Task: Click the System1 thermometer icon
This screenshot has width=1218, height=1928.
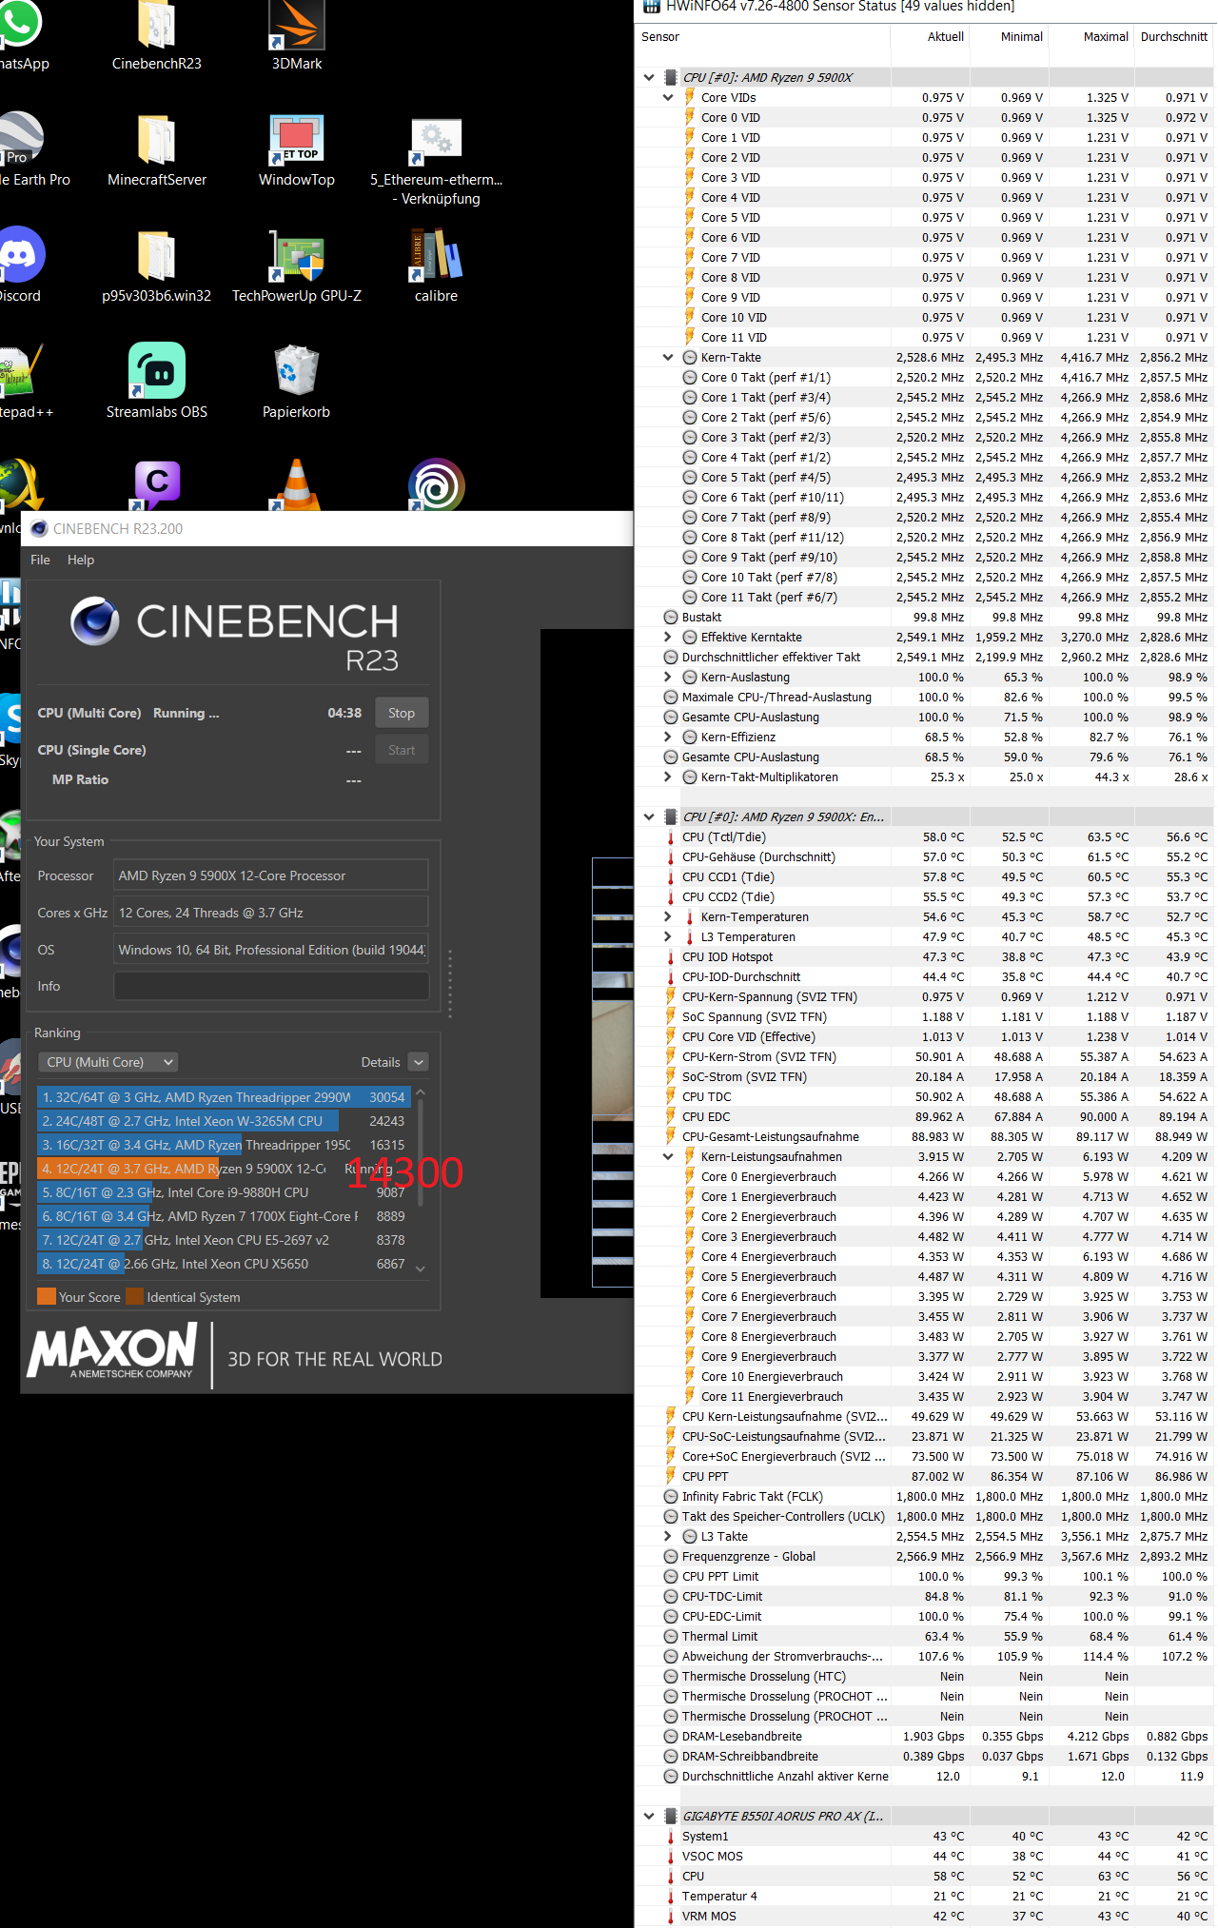Action: pyautogui.click(x=671, y=1837)
